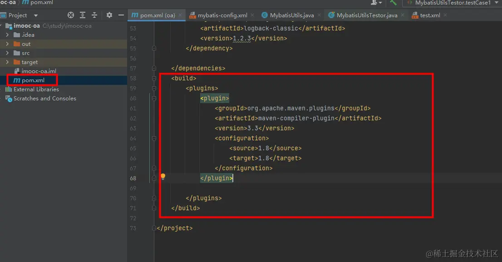Expand the target folder

(7, 62)
